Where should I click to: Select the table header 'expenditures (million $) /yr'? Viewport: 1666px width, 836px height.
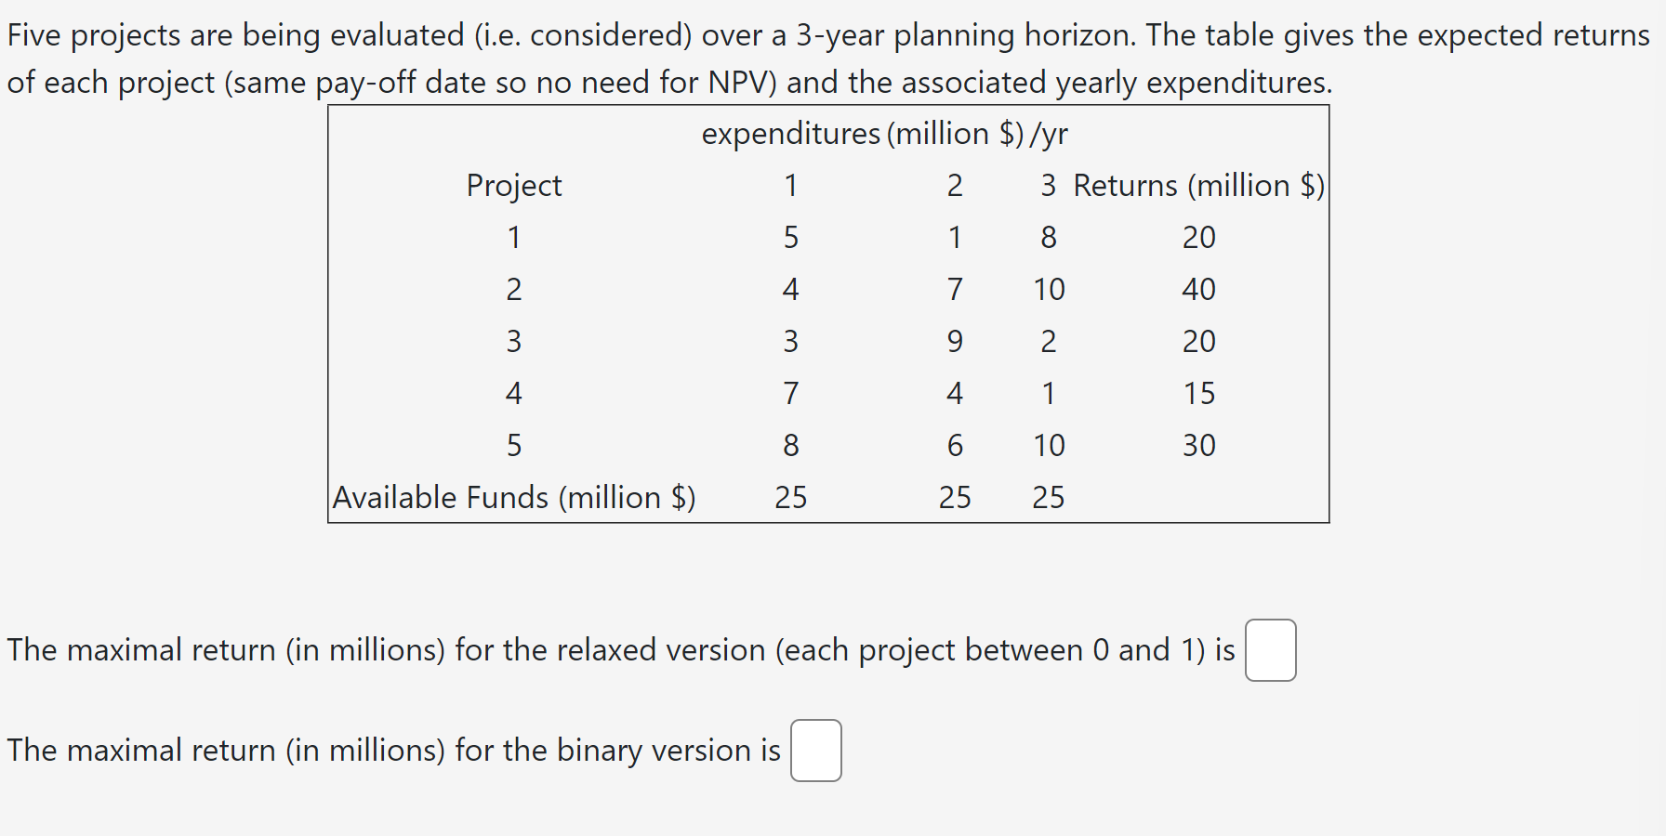click(884, 134)
